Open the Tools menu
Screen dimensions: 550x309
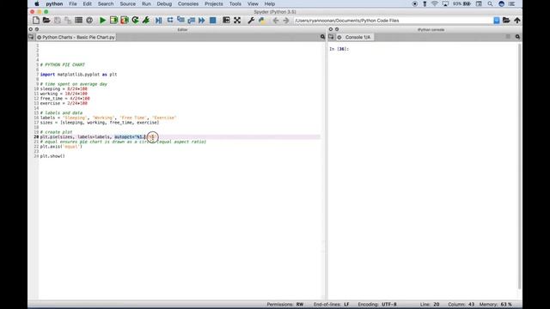(x=235, y=3)
